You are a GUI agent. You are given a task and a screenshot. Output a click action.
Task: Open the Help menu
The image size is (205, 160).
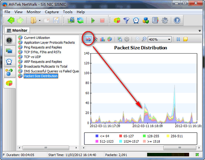click(81, 12)
